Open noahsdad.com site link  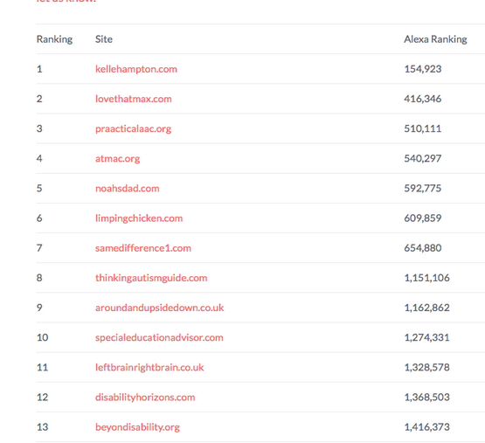pos(127,188)
